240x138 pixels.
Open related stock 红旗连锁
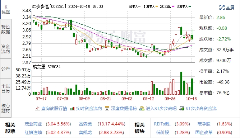click(33, 132)
